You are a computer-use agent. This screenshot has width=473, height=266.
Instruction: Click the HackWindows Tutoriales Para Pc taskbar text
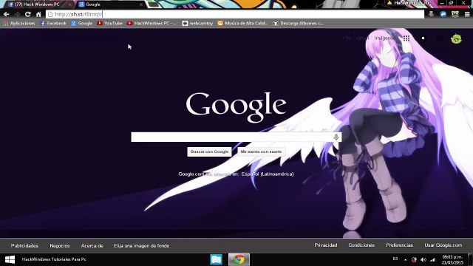click(54, 259)
